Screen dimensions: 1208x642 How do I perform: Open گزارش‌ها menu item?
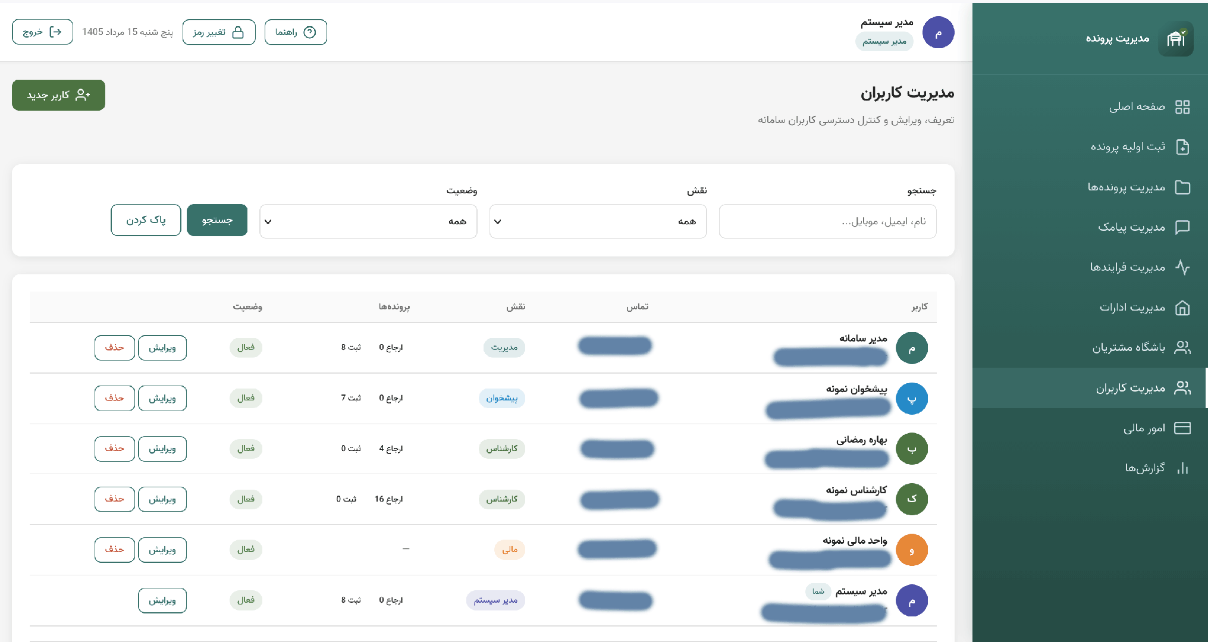1090,468
